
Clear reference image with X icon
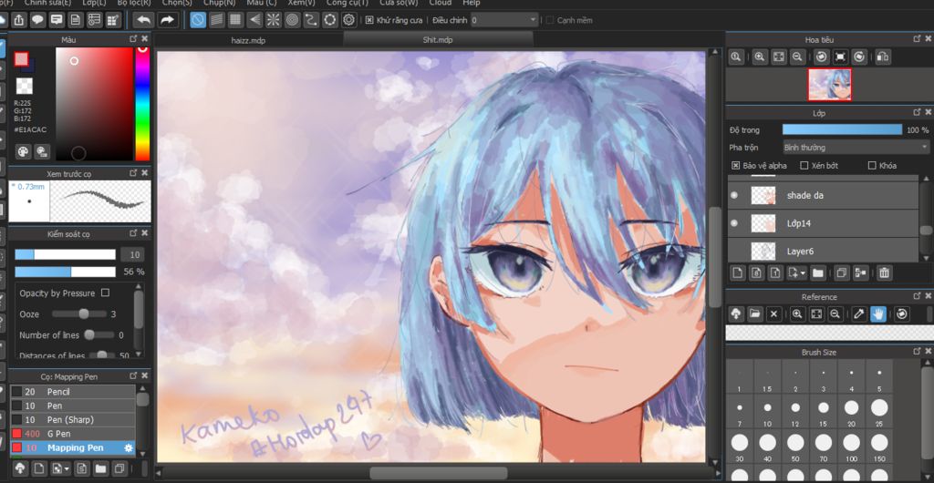point(773,313)
